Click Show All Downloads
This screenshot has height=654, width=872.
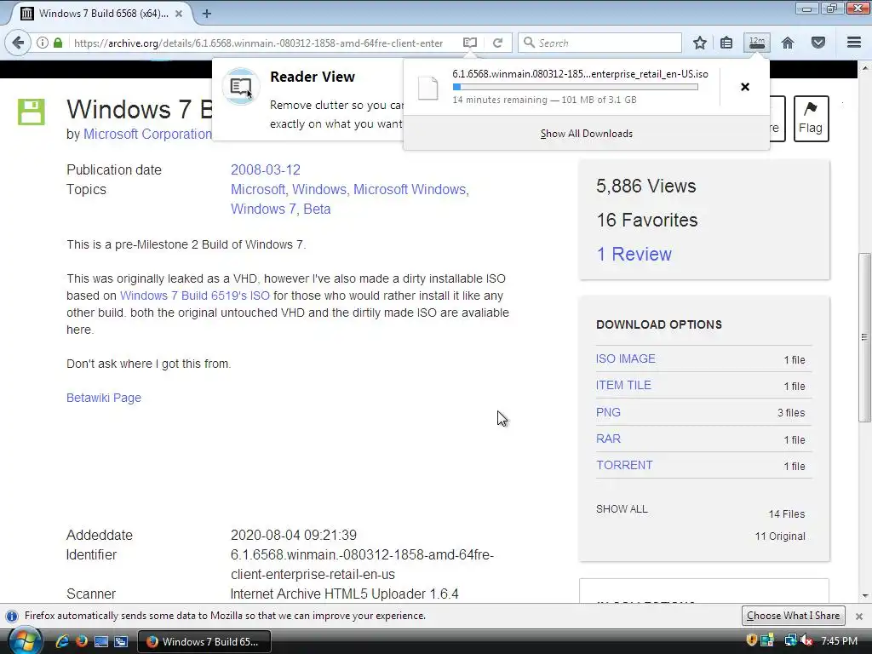point(586,134)
